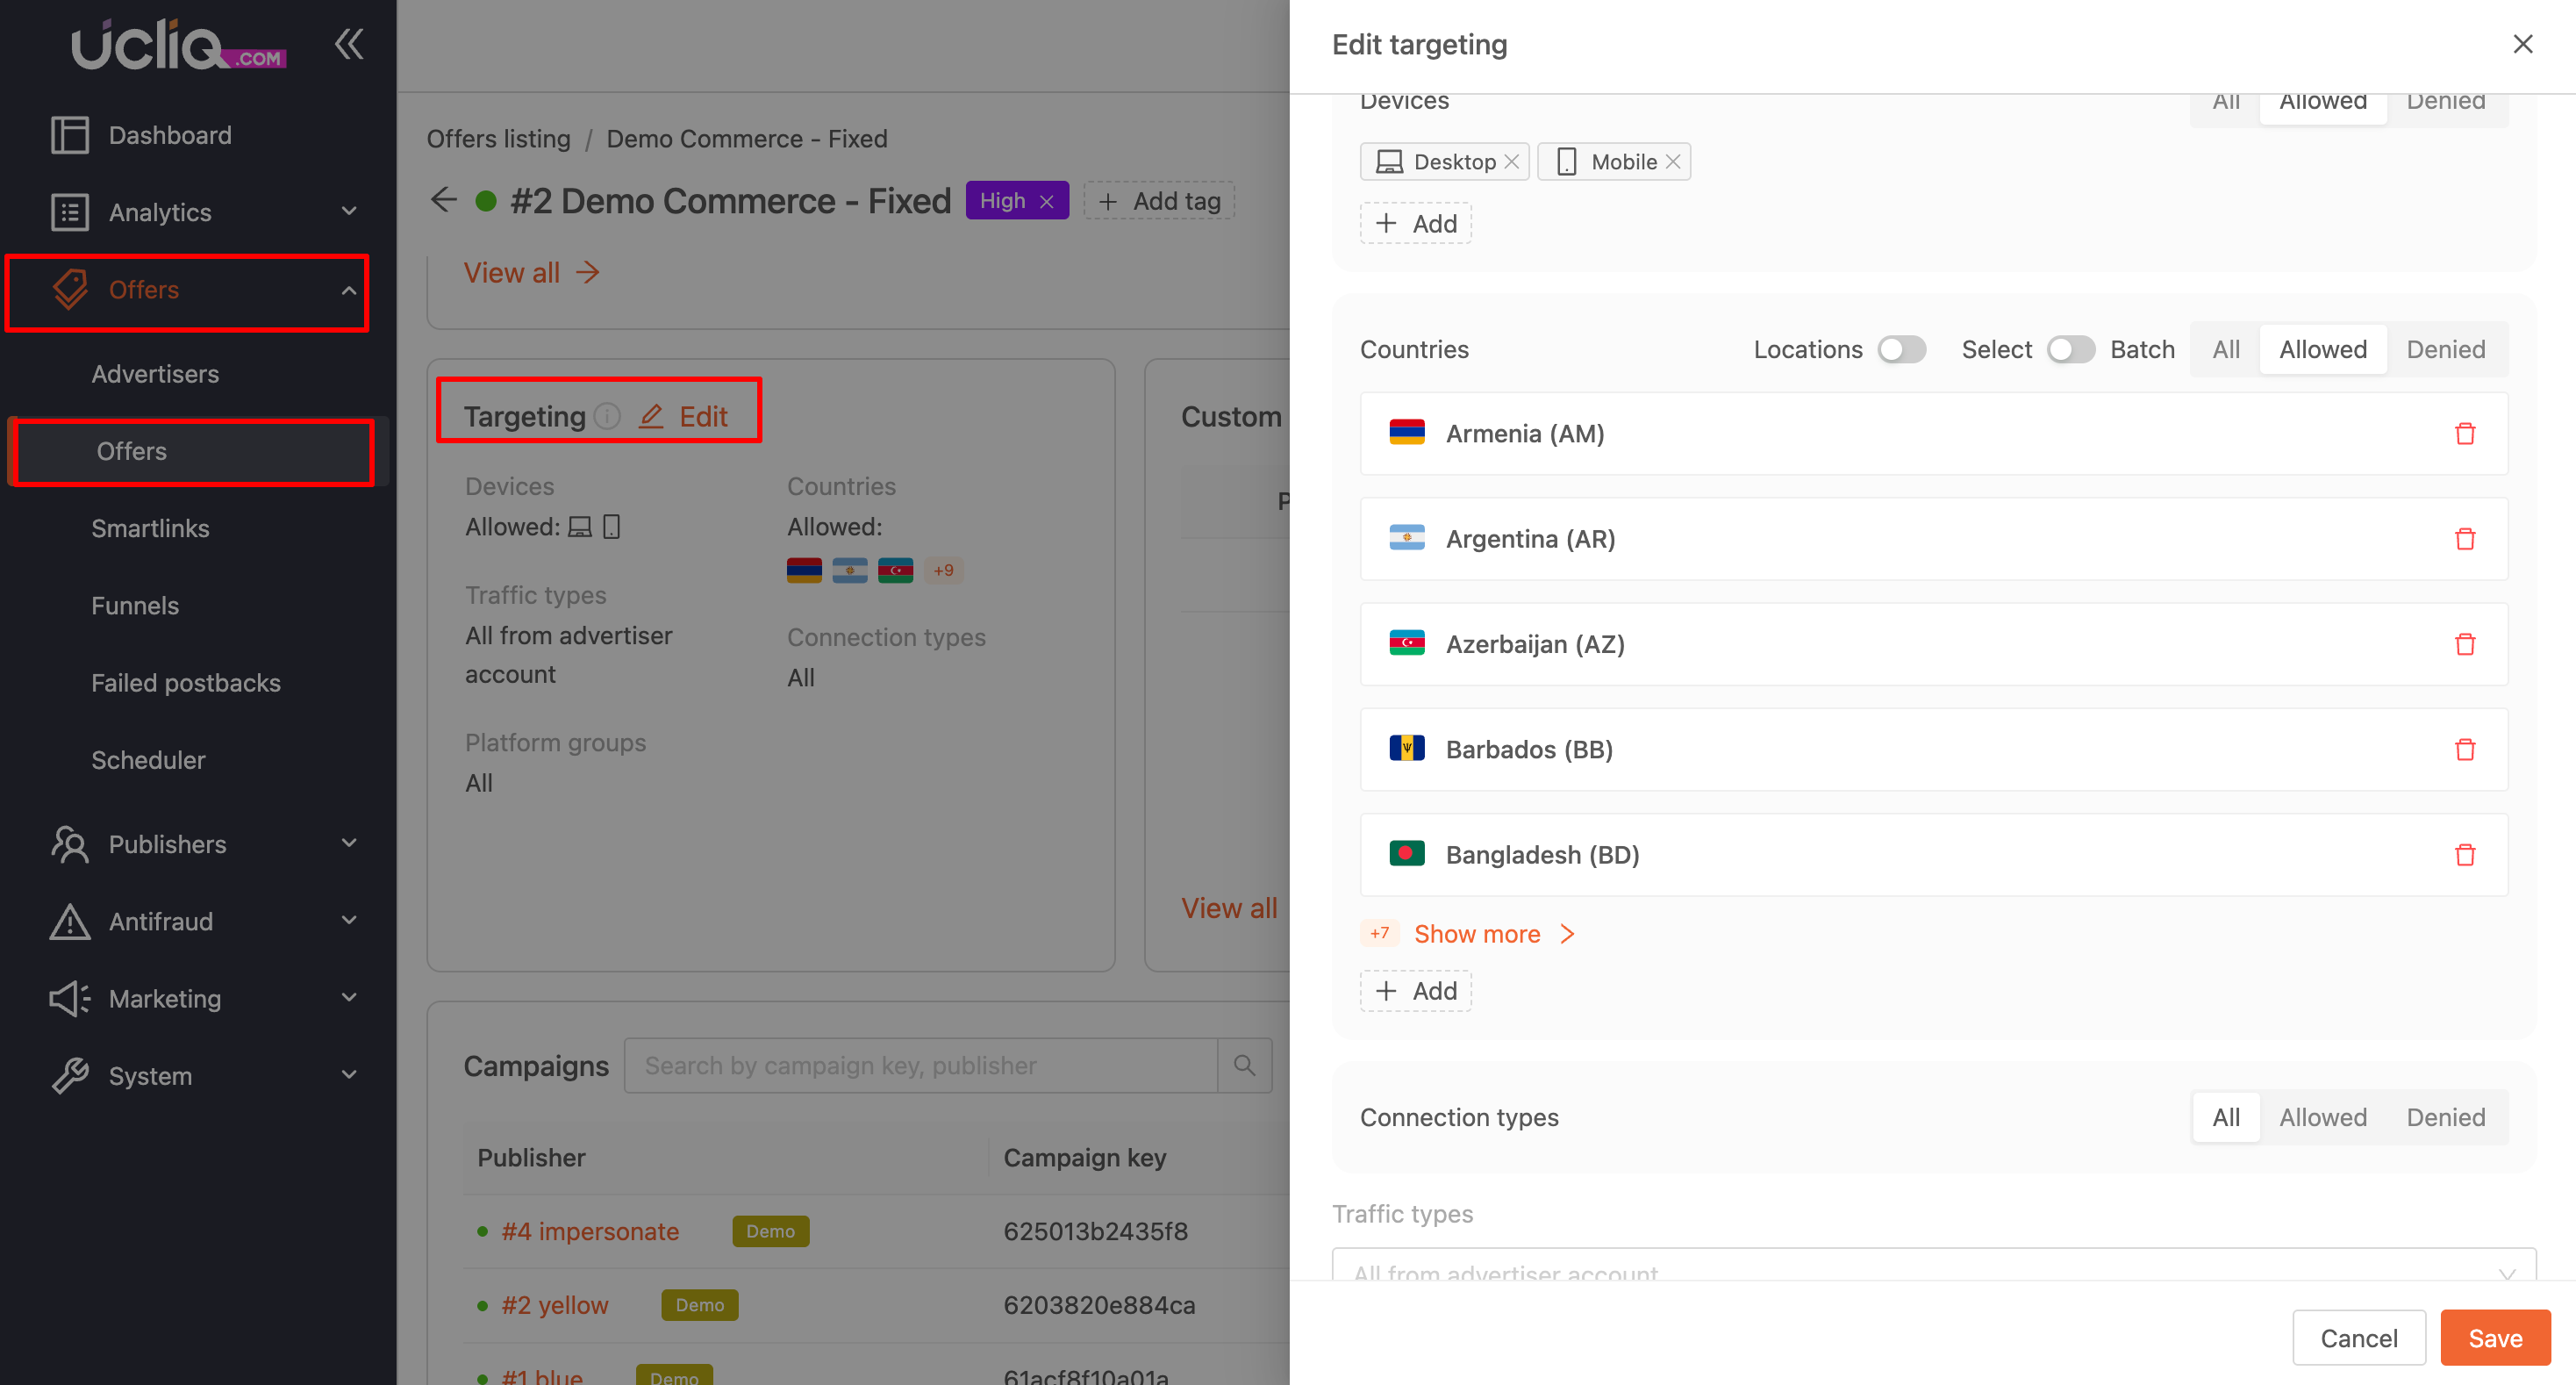Set Connection types to Allowed
This screenshot has width=2576, height=1385.
pos(2322,1117)
